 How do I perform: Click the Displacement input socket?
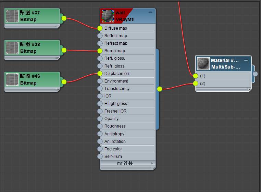click(x=100, y=74)
